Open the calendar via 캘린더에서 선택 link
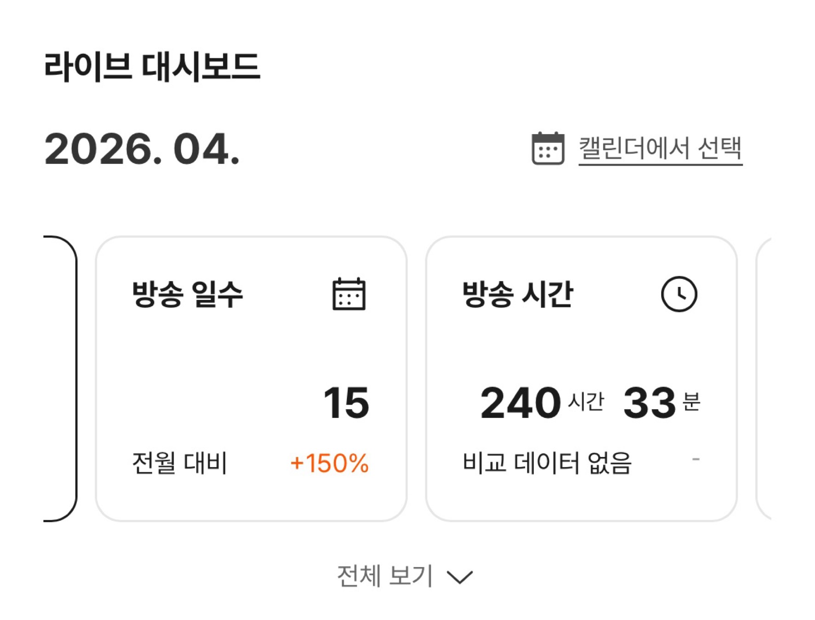This screenshot has width=815, height=620. [x=662, y=148]
